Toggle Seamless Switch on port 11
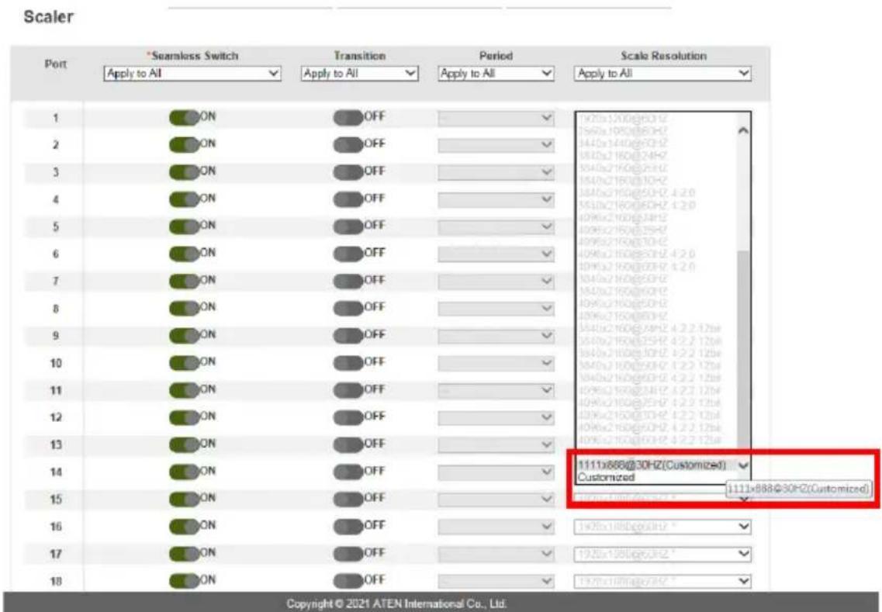 click(x=185, y=390)
